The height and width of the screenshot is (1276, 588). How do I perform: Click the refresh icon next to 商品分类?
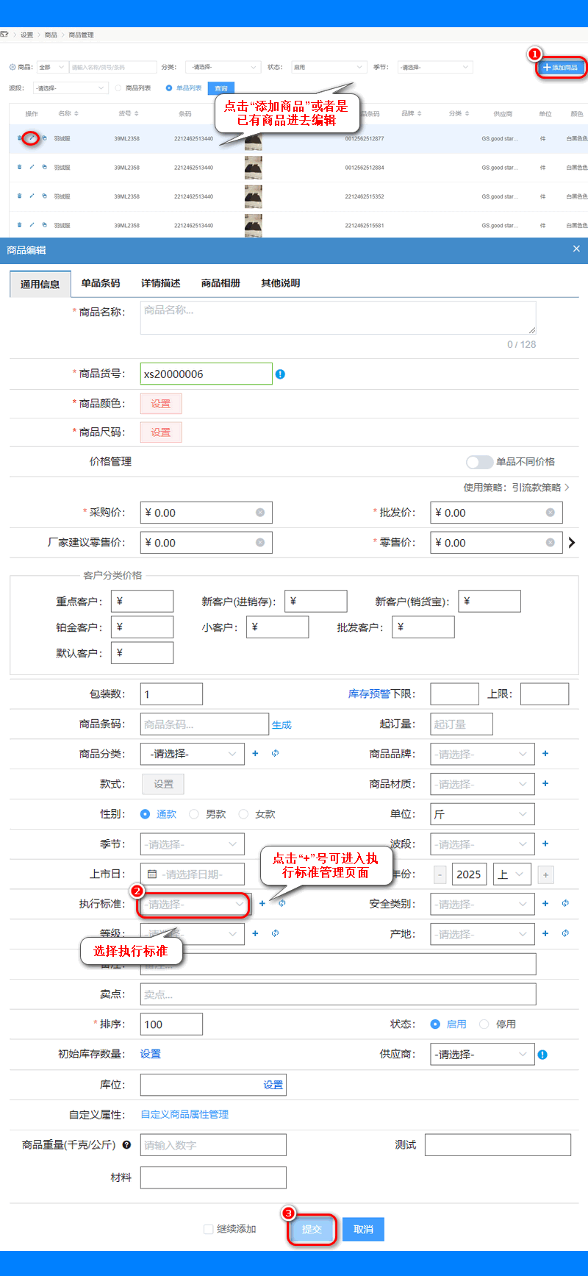275,754
